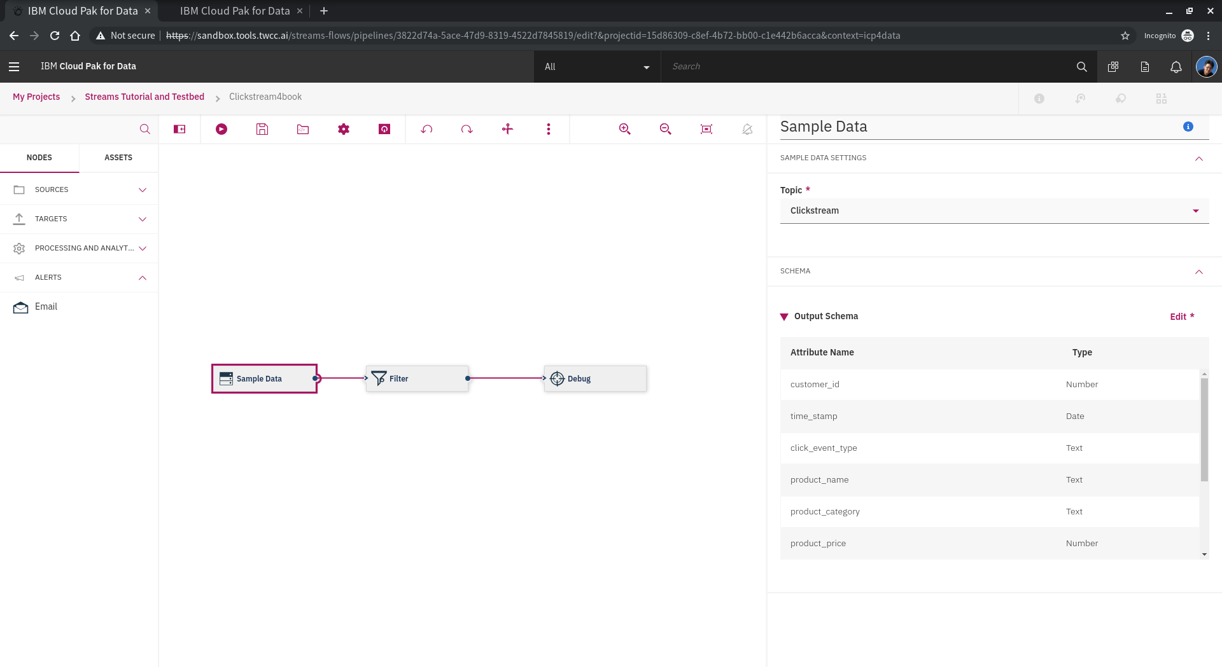Undo the last canvas action
Viewport: 1222px width, 667px height.
(x=426, y=129)
